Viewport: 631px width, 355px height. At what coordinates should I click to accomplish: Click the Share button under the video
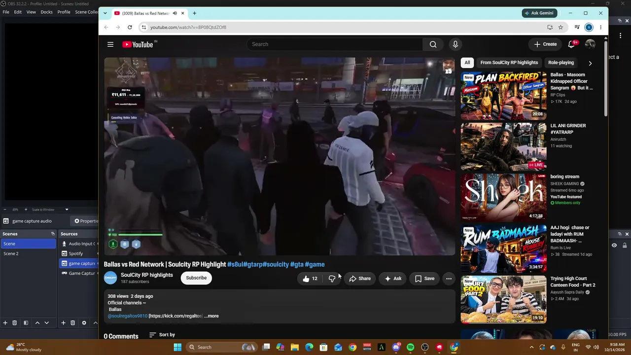[x=360, y=279]
